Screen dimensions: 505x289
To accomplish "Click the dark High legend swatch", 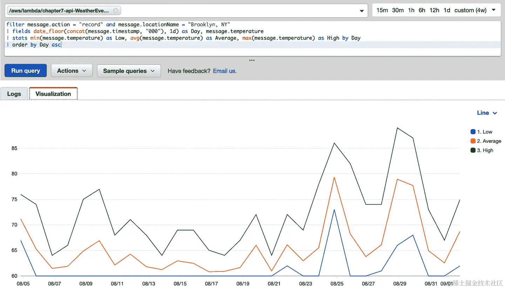I will point(473,150).
